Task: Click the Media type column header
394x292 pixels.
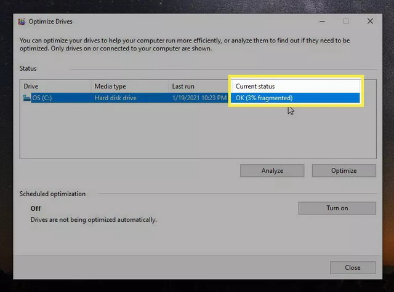Action: (x=129, y=87)
